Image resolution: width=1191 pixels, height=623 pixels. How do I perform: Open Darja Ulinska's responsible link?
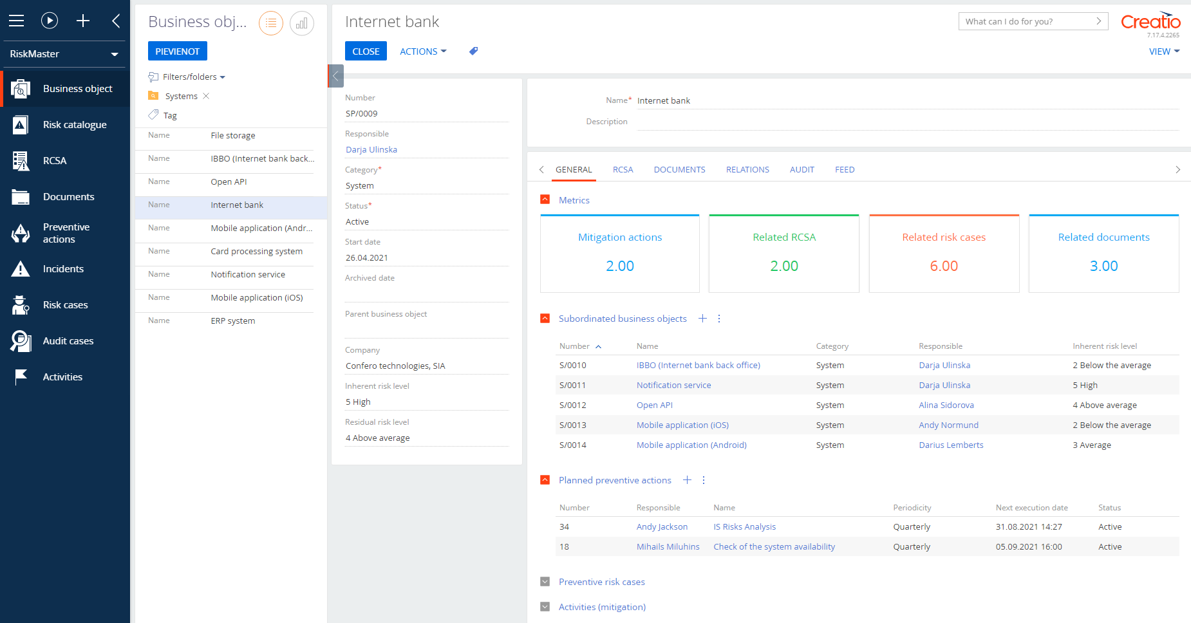371,149
